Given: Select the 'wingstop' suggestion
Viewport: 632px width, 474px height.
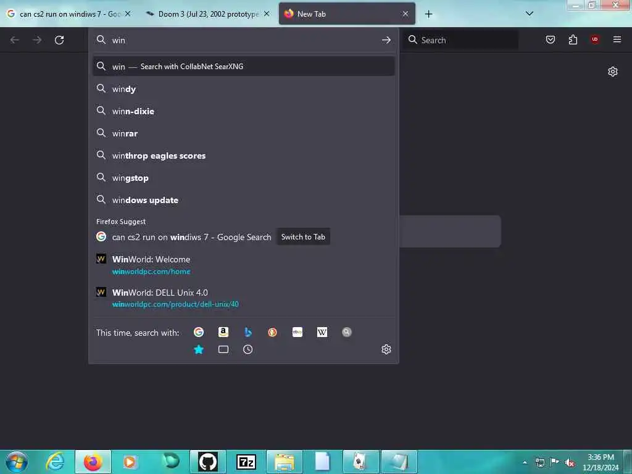Looking at the screenshot, I should coord(243,177).
